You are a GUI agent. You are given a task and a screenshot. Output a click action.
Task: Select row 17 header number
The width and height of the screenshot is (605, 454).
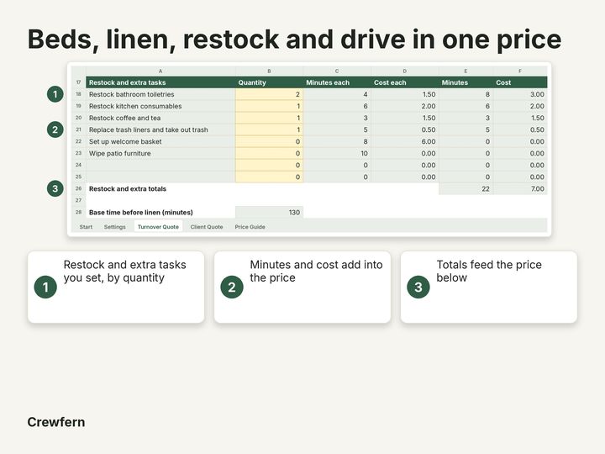[79, 82]
